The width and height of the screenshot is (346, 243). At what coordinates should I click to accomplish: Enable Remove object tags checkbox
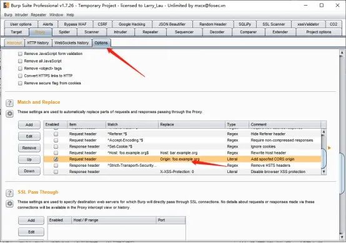point(20,69)
